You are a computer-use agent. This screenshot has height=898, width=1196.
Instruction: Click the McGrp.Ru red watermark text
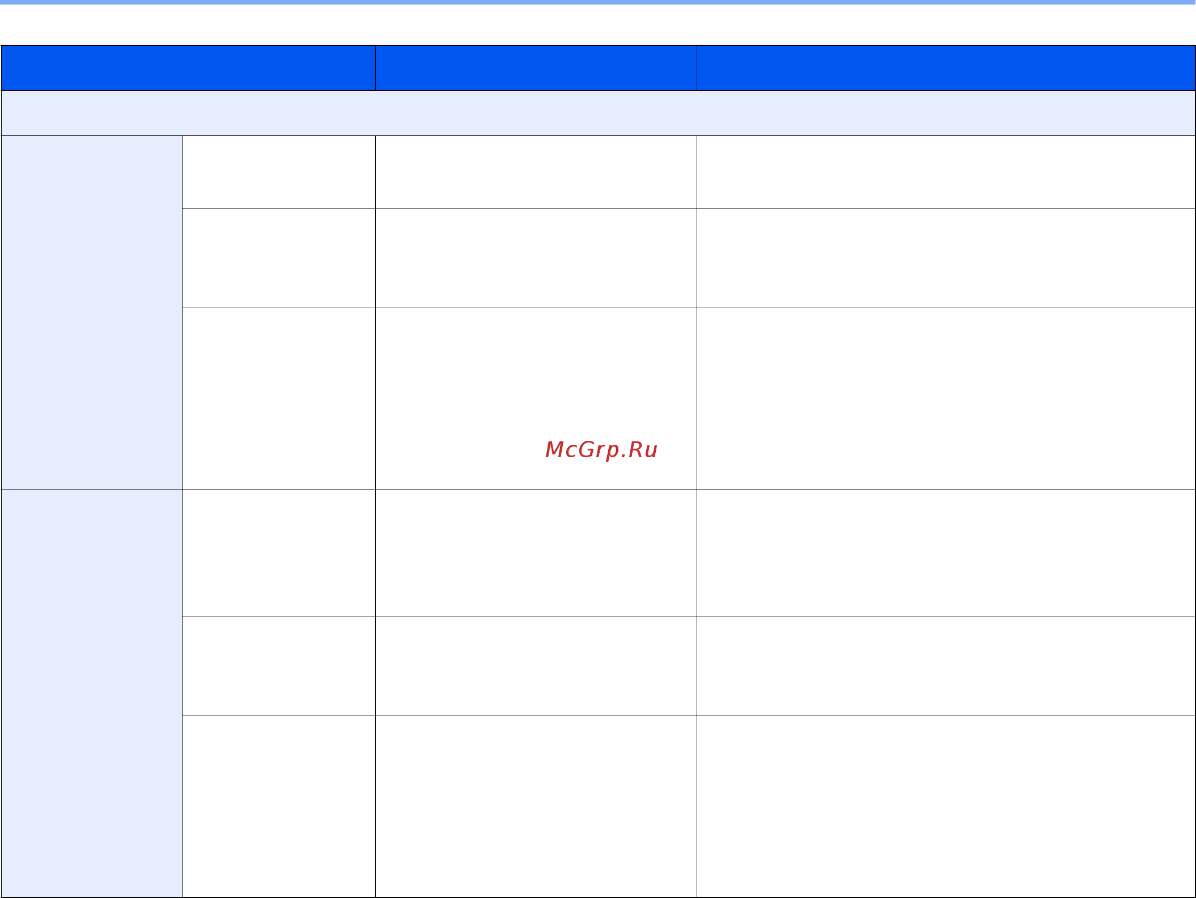(601, 449)
